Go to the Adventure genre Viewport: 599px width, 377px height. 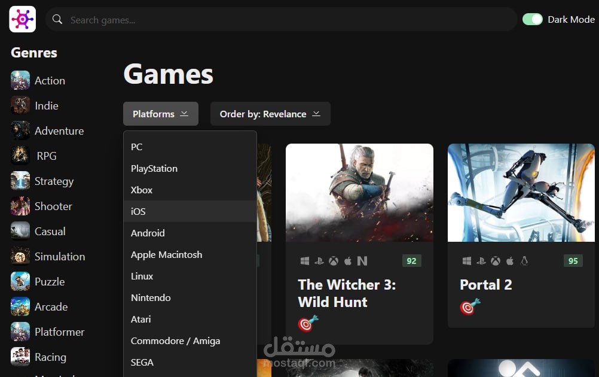point(59,131)
